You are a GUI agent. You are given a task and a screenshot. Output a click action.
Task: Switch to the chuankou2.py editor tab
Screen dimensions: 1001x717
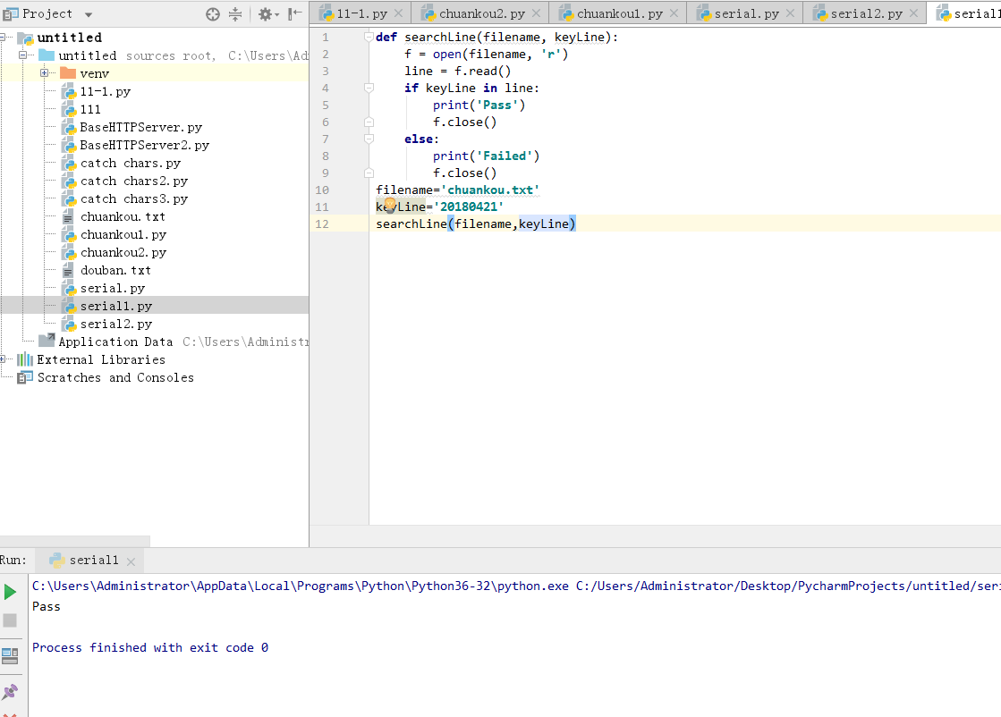coord(481,14)
